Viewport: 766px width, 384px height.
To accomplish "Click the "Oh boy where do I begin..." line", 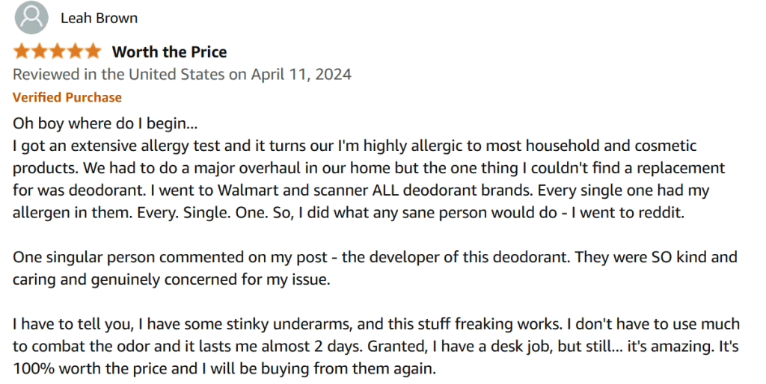I will coord(105,123).
